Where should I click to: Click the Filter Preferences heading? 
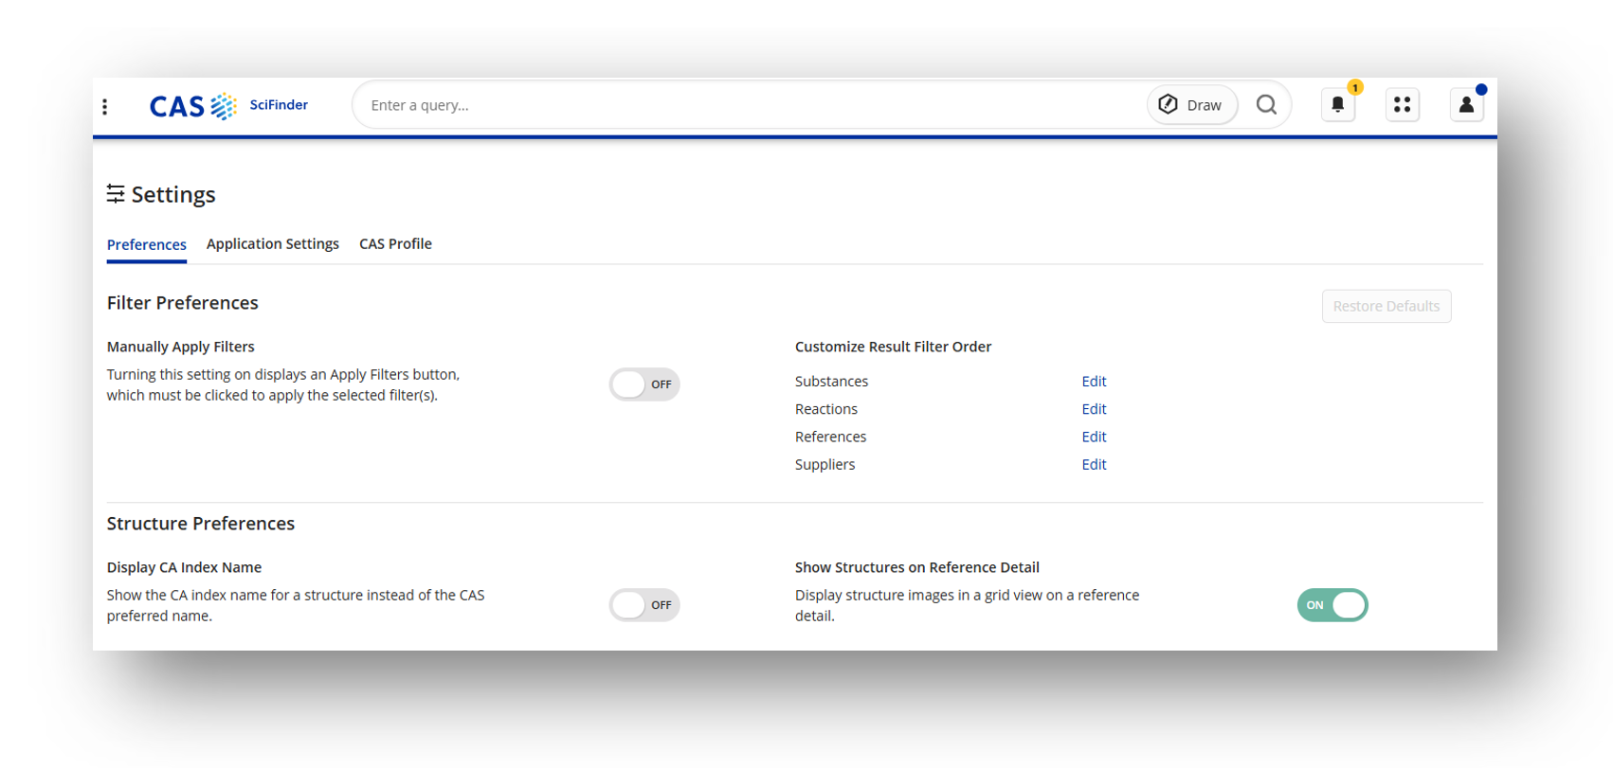(183, 303)
